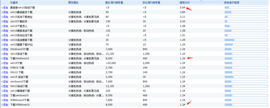Image resolution: width=270 pixels, height=108 pixels.
Task: Click competition bar for win10系统原版下载
Action: (x=246, y=40)
